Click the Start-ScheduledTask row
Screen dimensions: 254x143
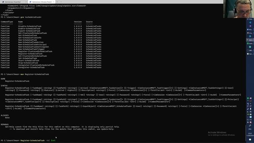[51, 60]
